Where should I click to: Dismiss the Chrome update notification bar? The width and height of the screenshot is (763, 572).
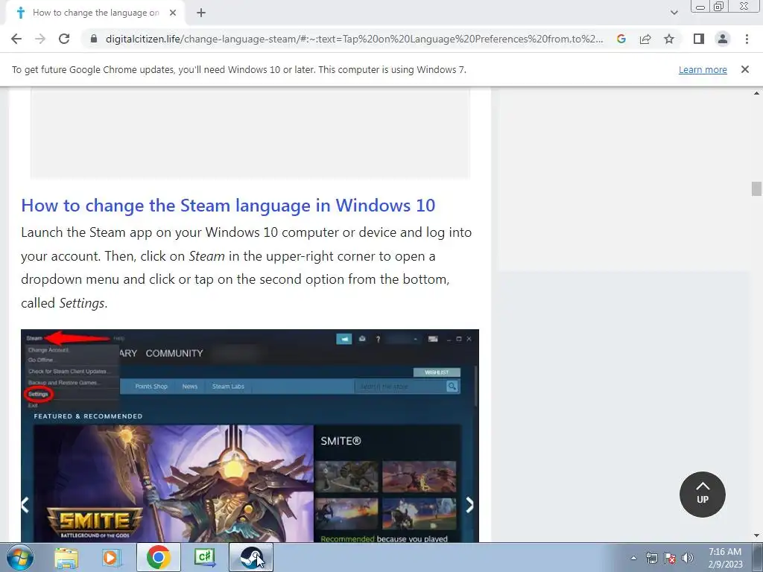pyautogui.click(x=745, y=69)
